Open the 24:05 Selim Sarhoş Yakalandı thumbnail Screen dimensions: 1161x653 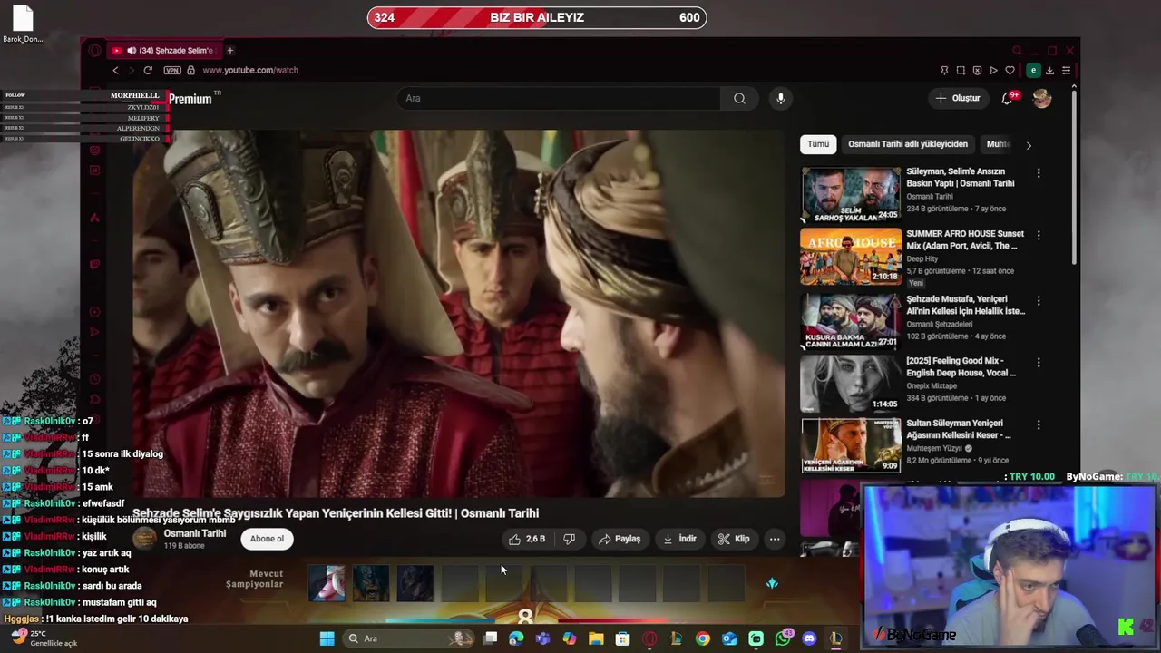pyautogui.click(x=851, y=194)
